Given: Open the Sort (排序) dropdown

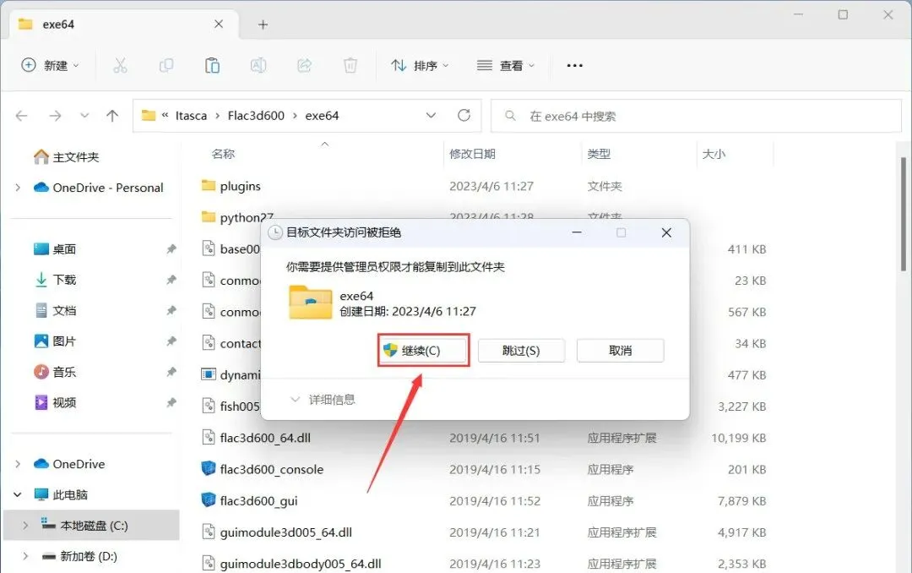Looking at the screenshot, I should 420,65.
